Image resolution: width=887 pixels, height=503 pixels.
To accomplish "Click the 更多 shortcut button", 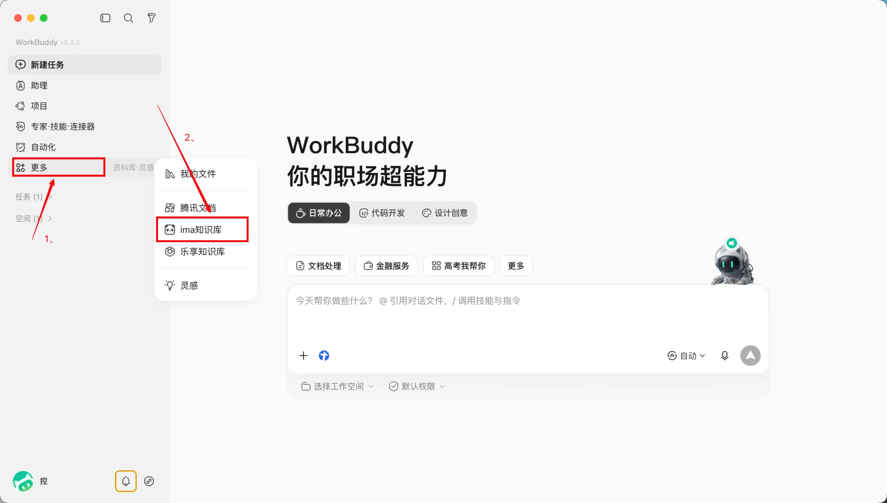I will coord(516,266).
